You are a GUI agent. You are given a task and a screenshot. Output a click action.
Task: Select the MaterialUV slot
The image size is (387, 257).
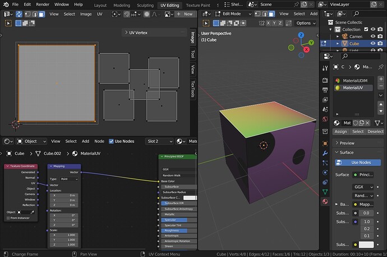pos(353,88)
